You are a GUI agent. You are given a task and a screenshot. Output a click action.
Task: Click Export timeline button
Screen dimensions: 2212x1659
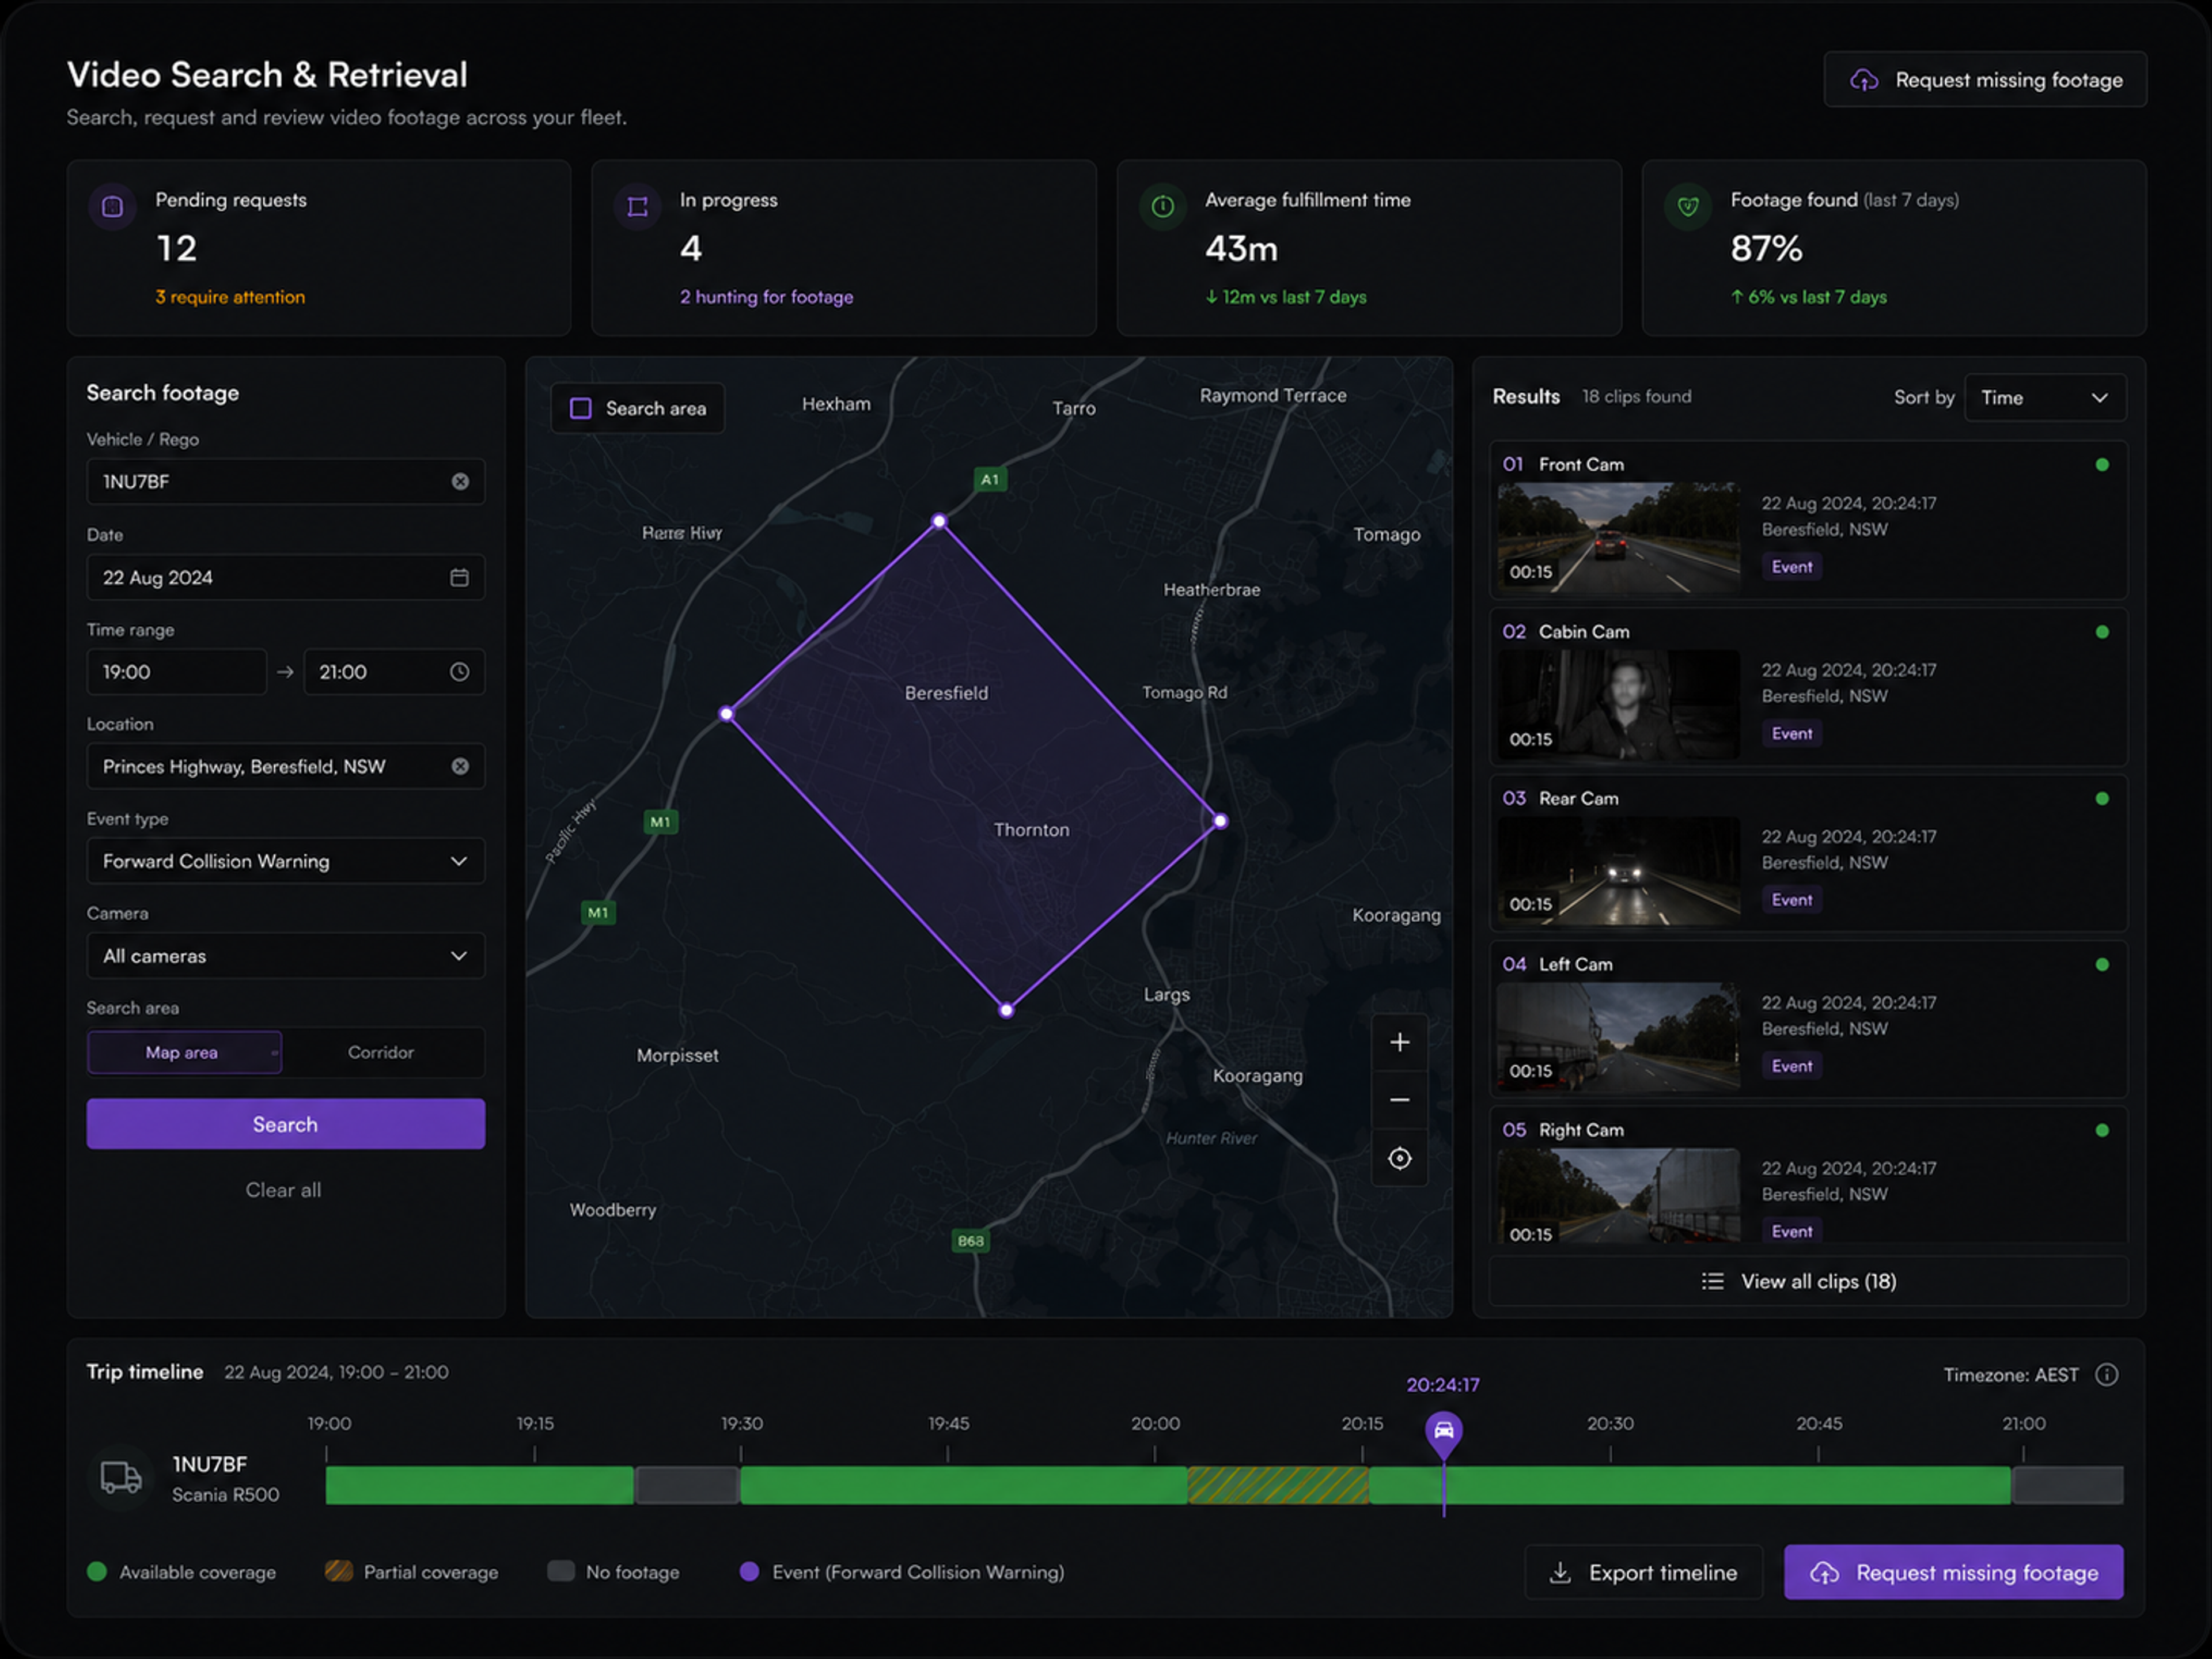pyautogui.click(x=1643, y=1572)
